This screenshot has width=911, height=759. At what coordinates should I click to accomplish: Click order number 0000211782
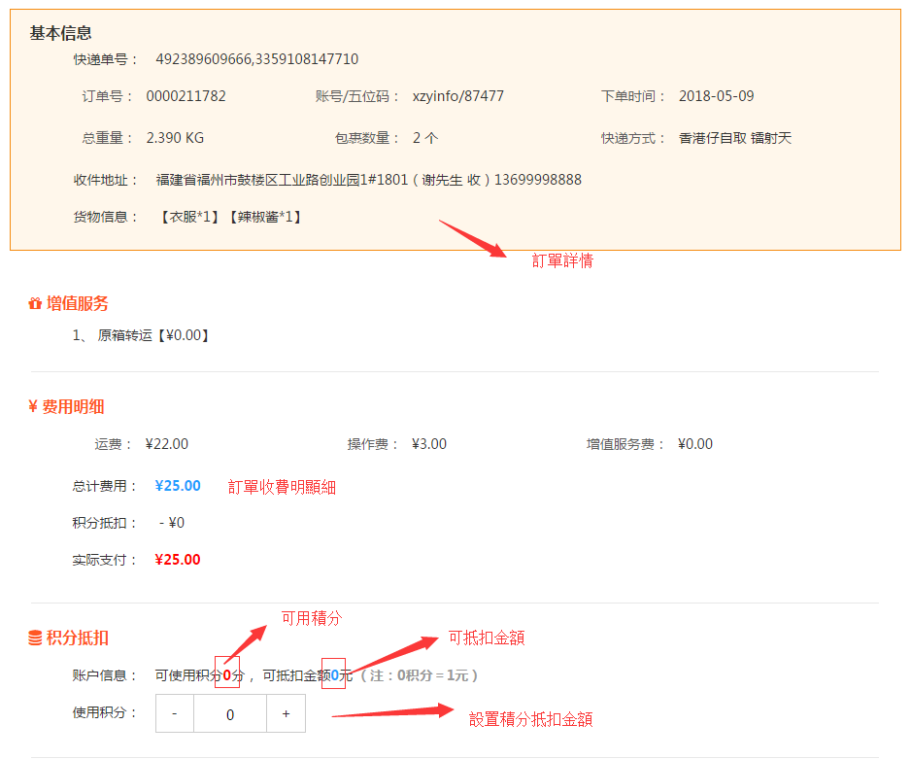tap(186, 96)
